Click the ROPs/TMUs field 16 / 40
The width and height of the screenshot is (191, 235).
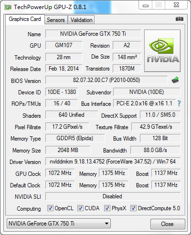coord(62,103)
